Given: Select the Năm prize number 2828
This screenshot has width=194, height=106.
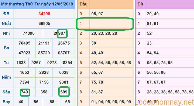Looking at the screenshot, I should point(44,72).
